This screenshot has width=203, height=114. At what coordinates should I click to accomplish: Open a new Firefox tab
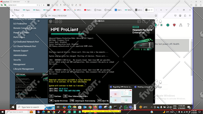pos(161,10)
